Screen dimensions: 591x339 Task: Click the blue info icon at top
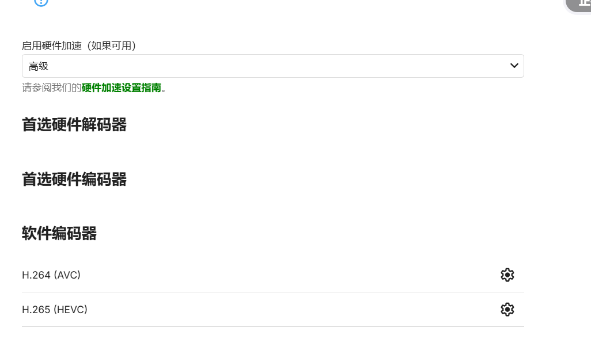[x=41, y=2]
